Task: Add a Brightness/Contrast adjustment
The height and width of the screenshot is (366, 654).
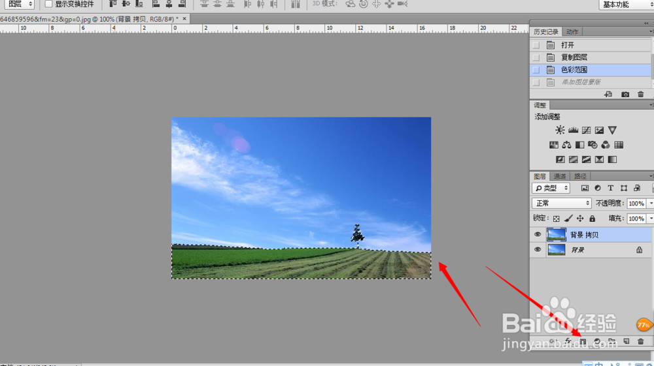Action: tap(560, 130)
